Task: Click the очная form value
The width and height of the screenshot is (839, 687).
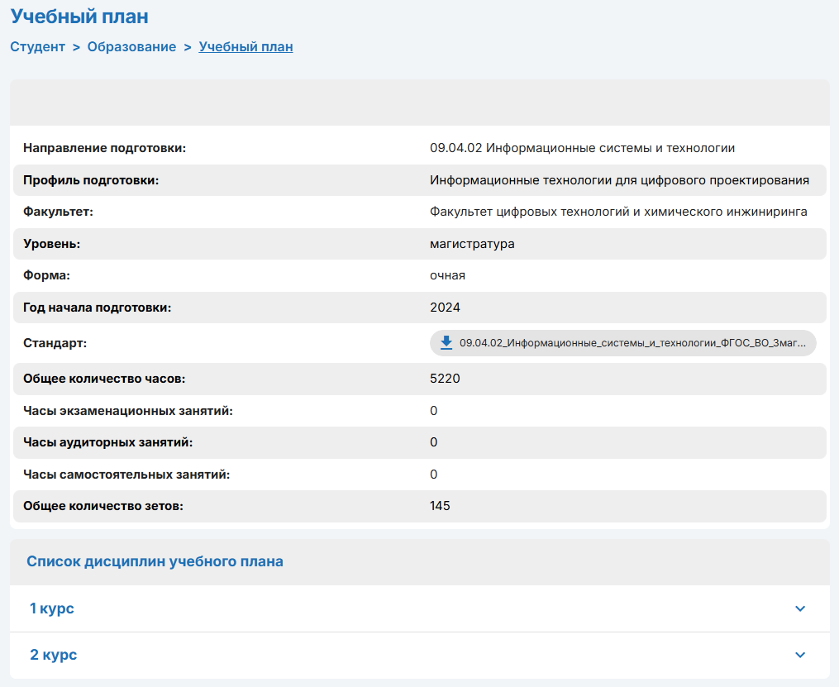Action: tap(447, 276)
